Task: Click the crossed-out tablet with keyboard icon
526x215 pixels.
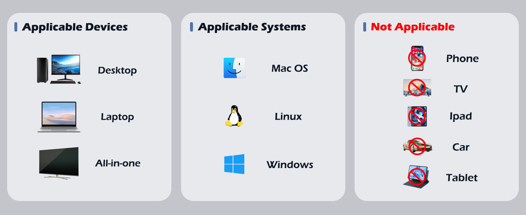Action: point(416,176)
